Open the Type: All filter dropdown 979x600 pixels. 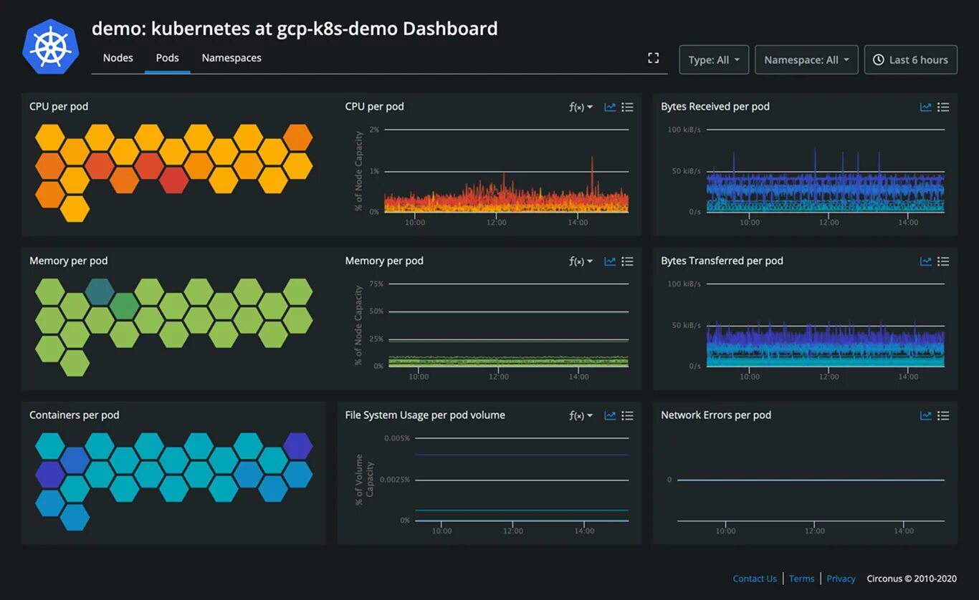point(713,59)
